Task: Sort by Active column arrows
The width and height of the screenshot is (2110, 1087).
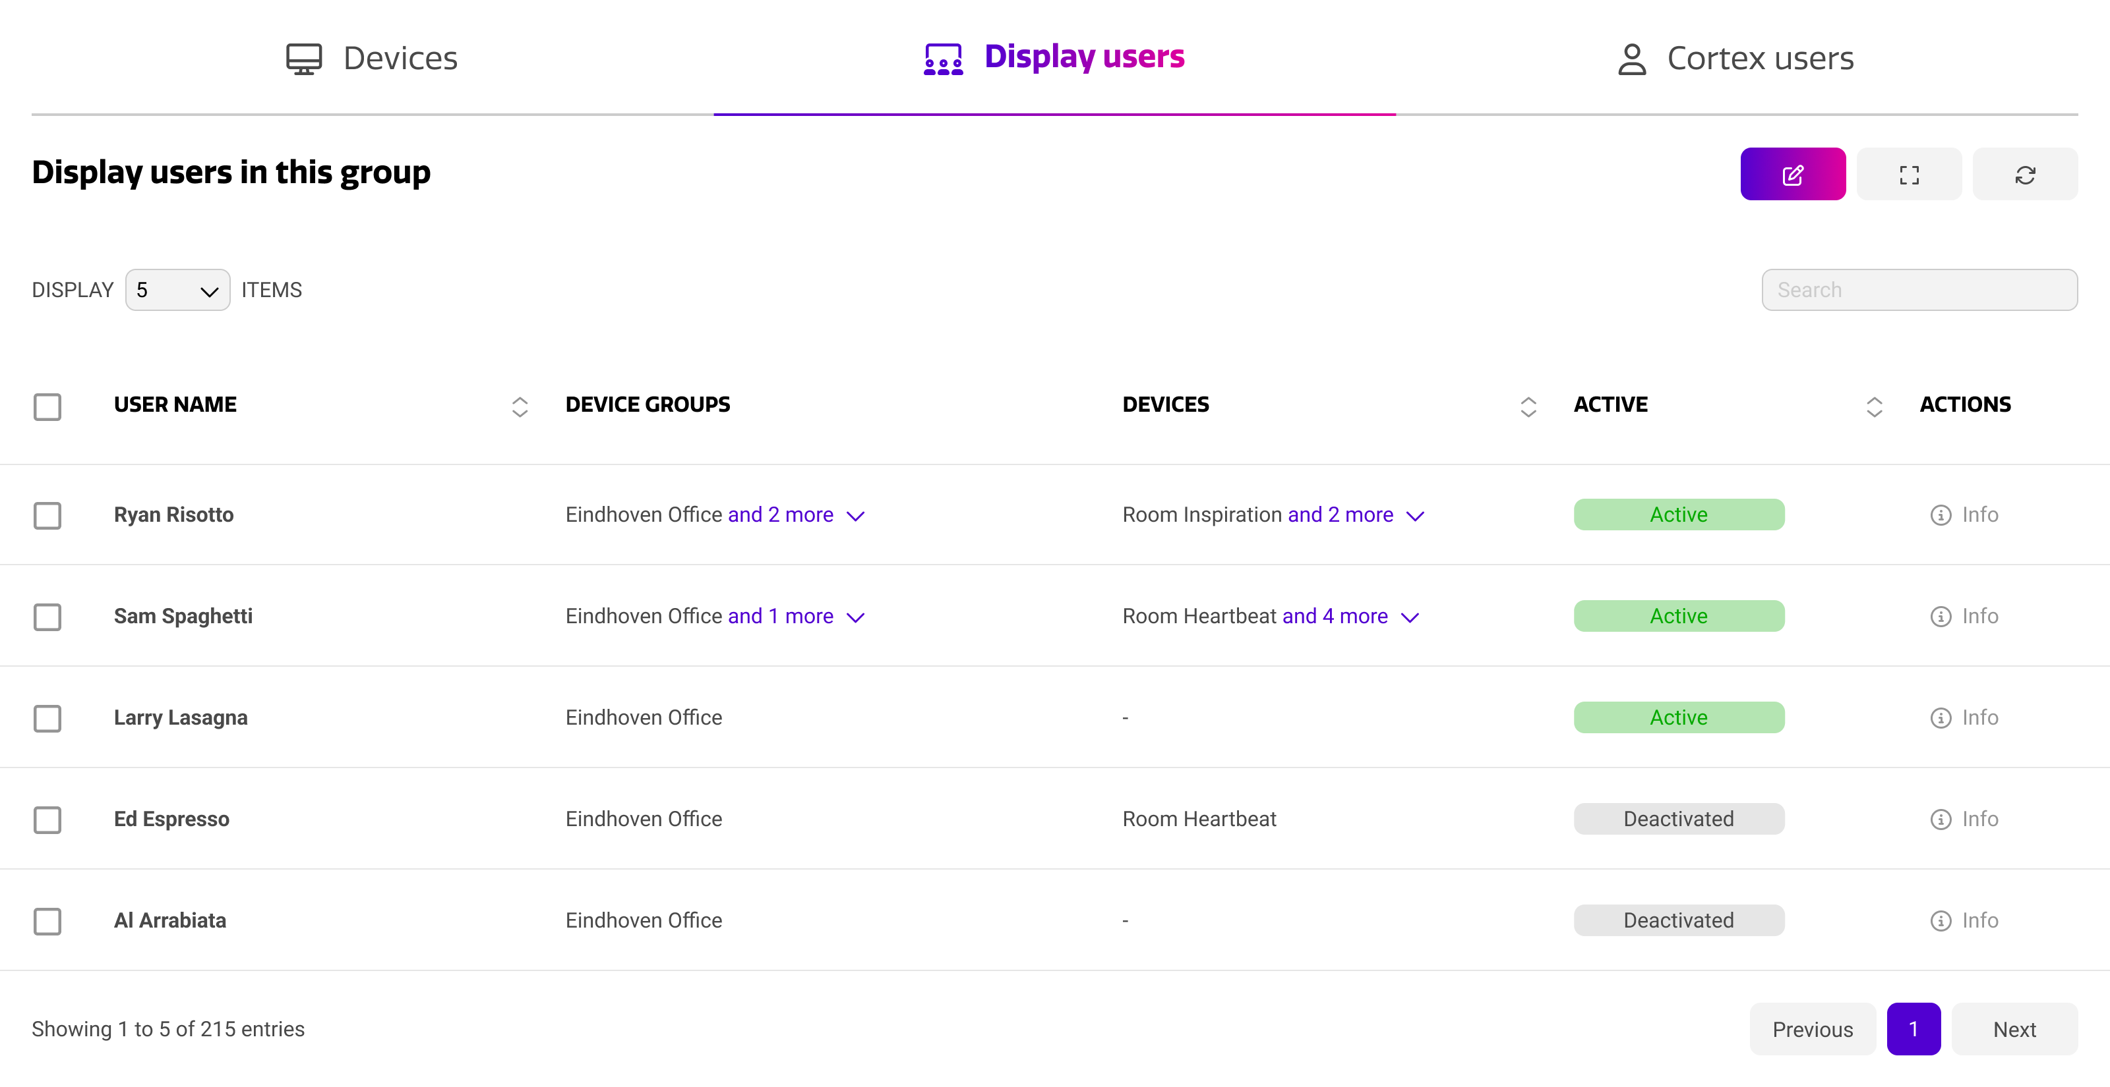Action: point(1874,407)
